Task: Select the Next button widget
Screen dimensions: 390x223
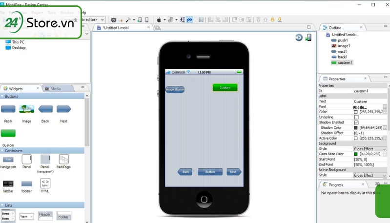Action: click(x=63, y=109)
